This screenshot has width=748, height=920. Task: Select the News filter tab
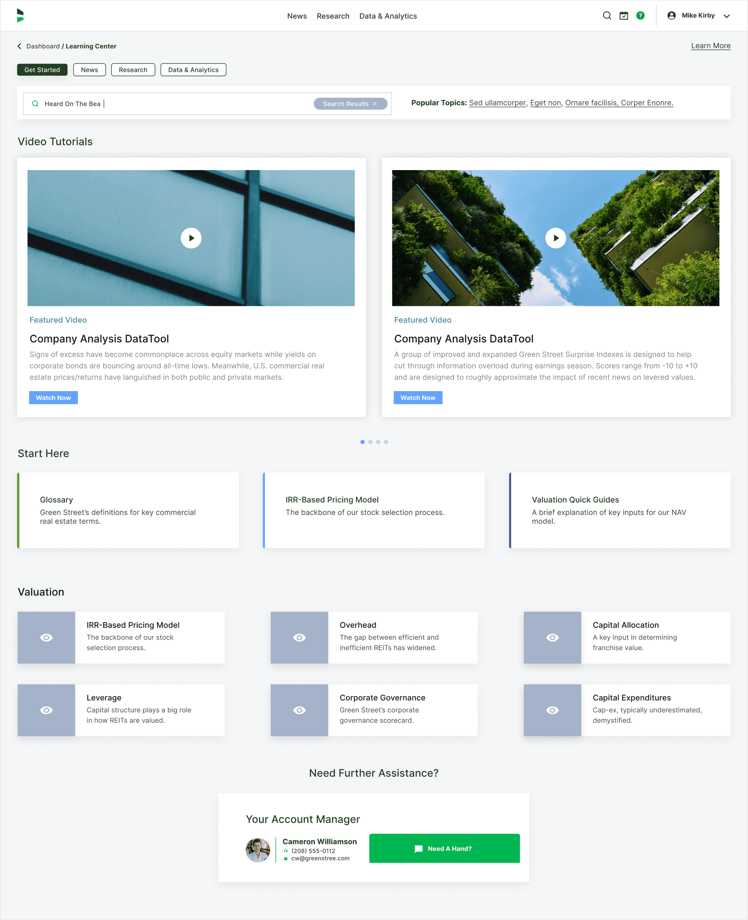pos(89,70)
